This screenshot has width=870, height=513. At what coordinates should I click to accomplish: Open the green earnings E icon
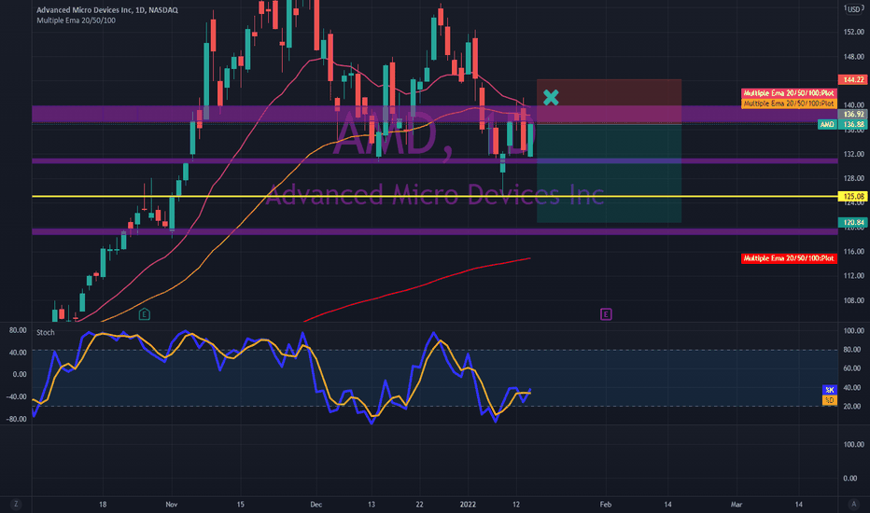[145, 314]
